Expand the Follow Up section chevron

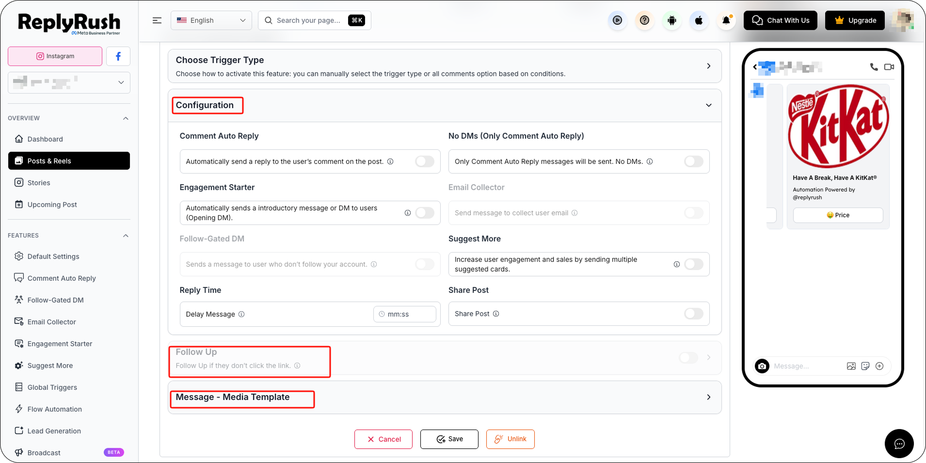coord(709,358)
